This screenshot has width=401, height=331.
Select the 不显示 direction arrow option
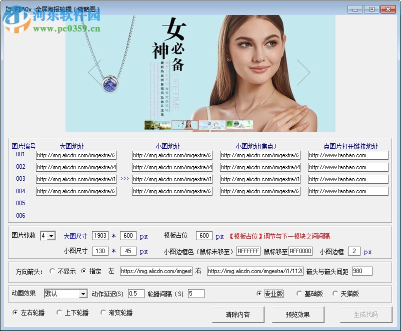click(x=52, y=271)
